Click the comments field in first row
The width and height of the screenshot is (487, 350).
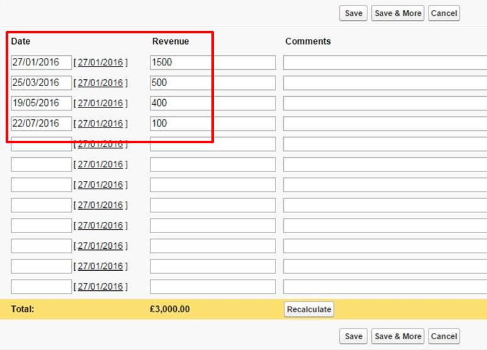pos(384,62)
